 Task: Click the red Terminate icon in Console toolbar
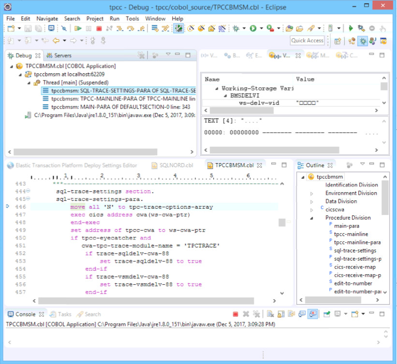click(x=235, y=314)
